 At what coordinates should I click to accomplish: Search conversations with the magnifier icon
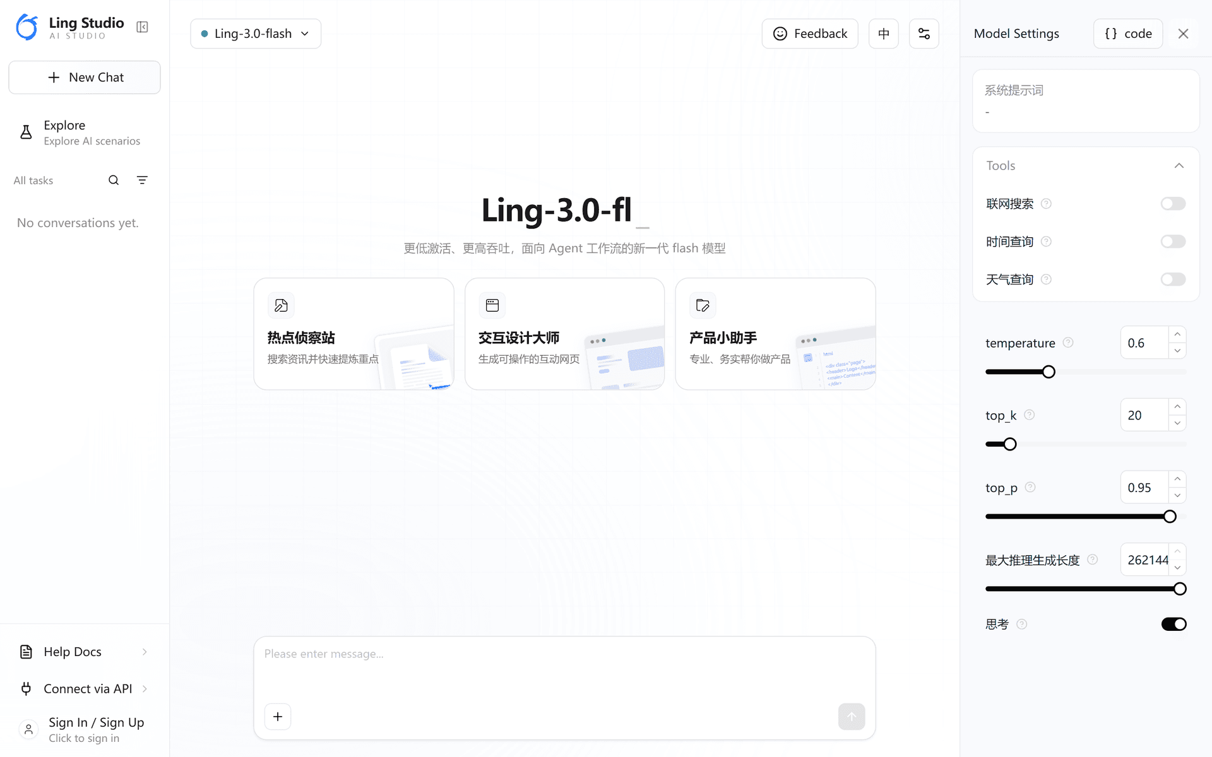point(114,180)
